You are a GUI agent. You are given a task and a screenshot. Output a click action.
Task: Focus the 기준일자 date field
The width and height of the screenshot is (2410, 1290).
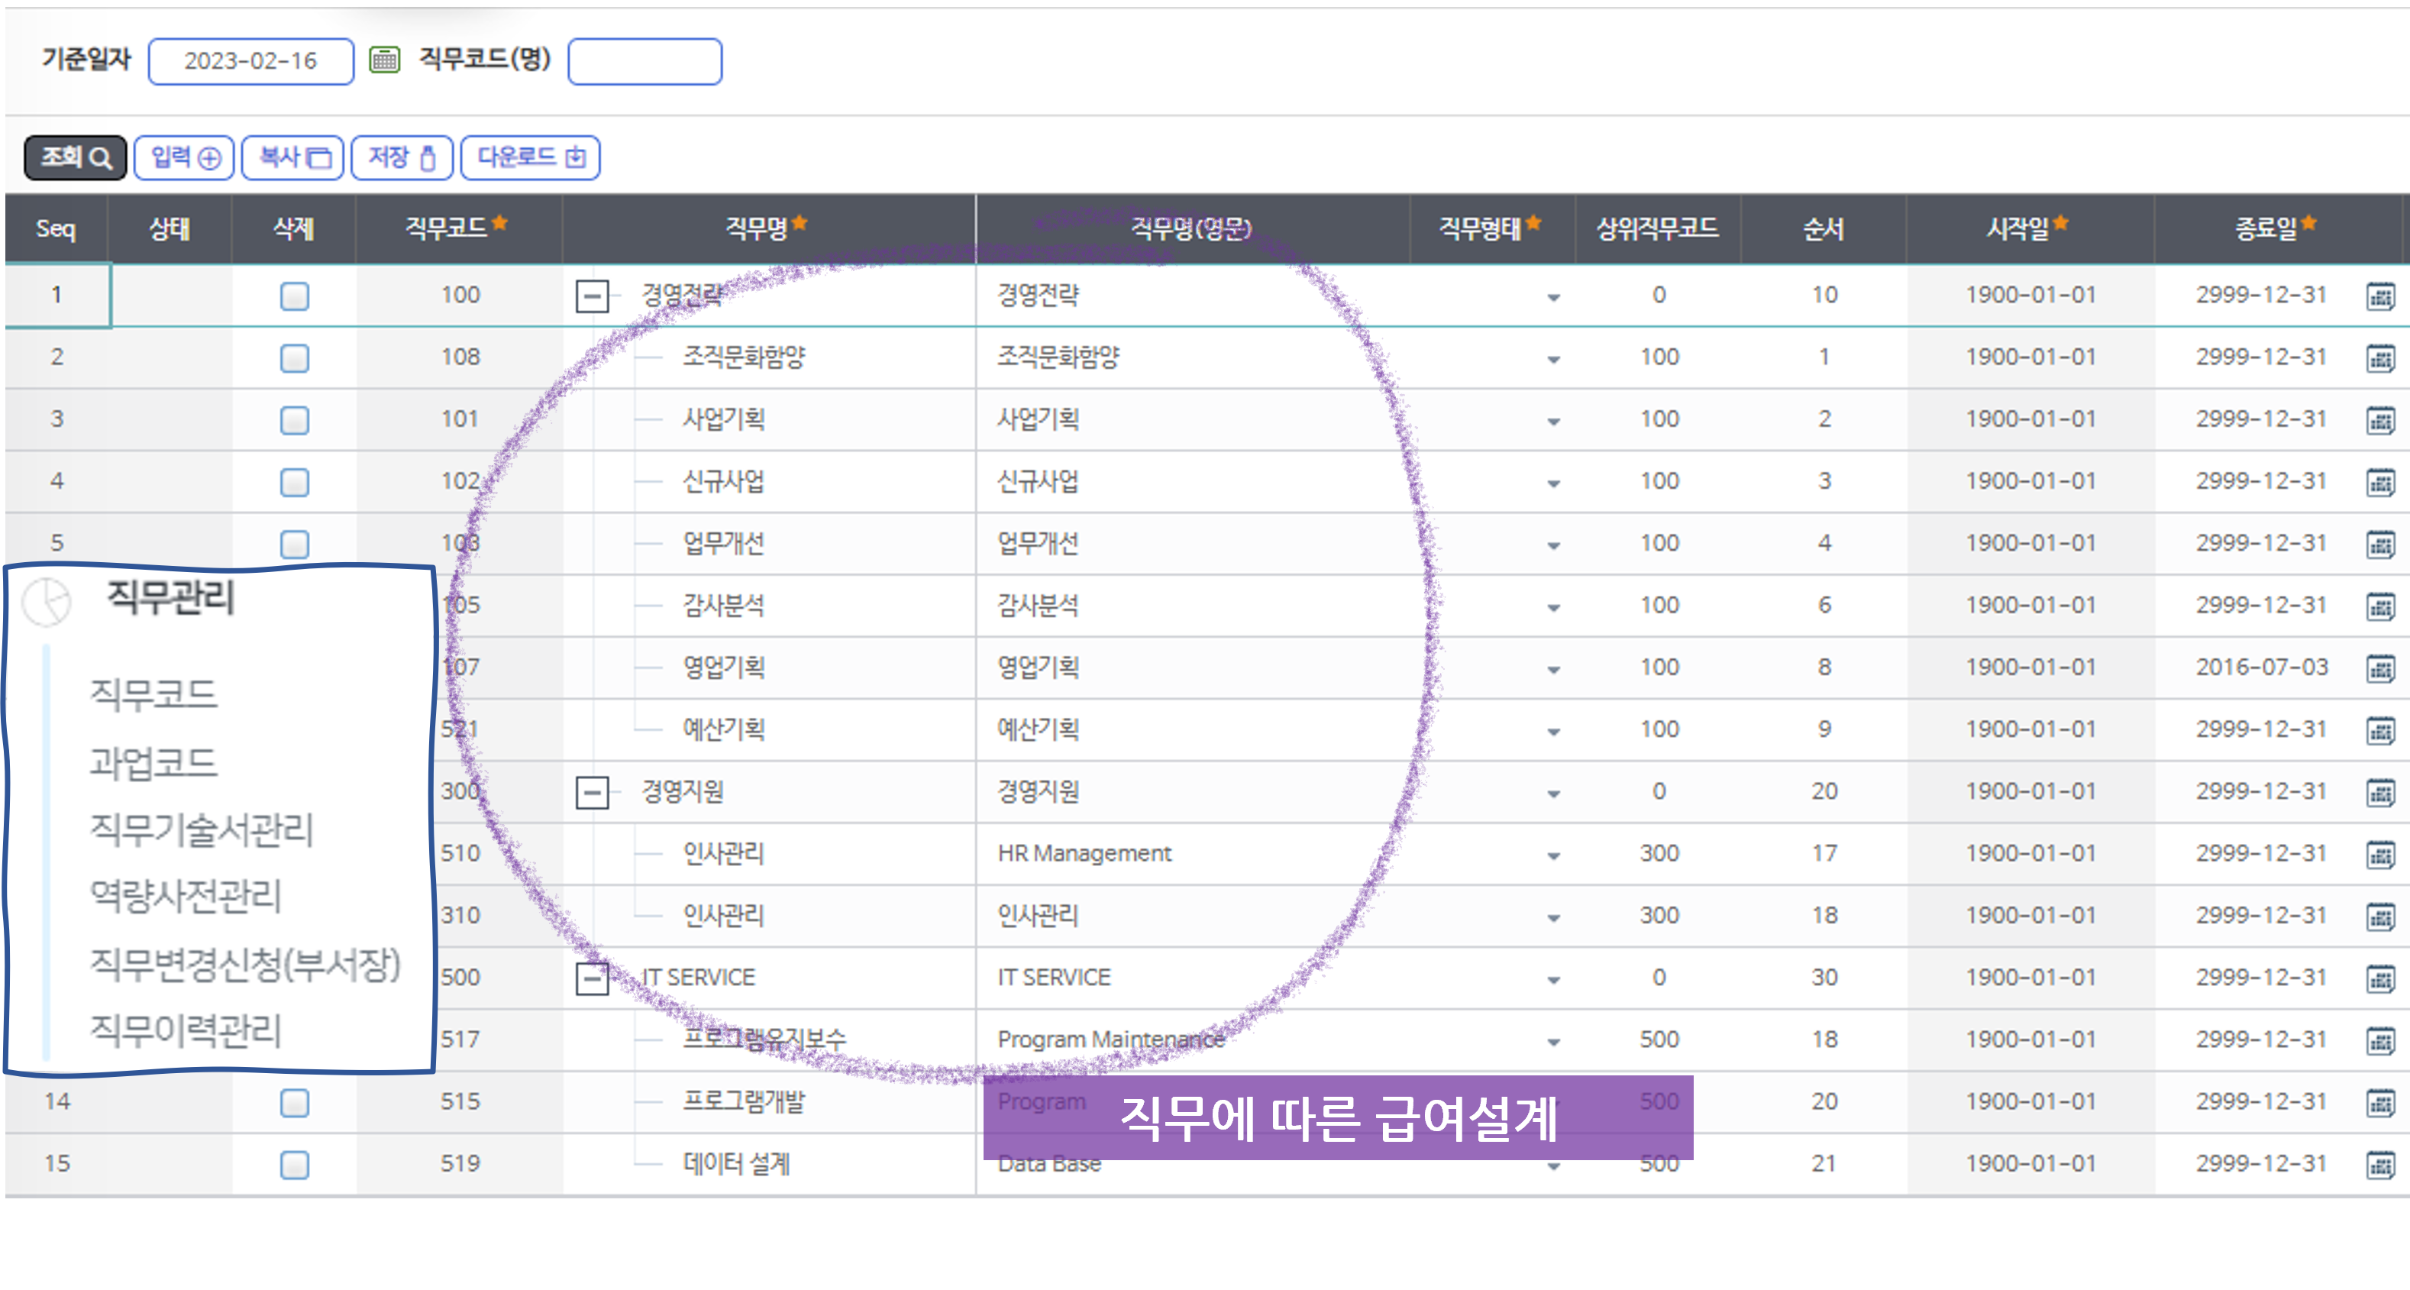(x=250, y=61)
